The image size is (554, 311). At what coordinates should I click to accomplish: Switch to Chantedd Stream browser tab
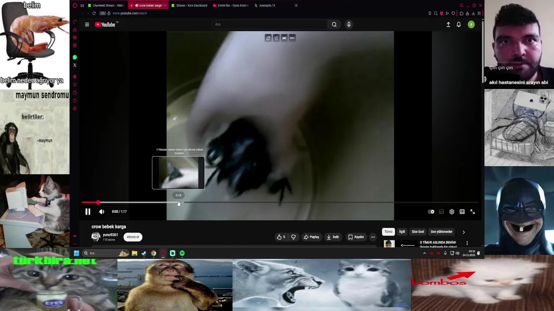106,6
